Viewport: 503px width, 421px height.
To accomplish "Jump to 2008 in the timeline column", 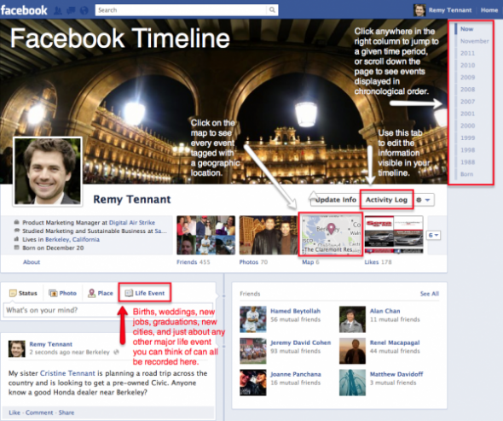I will [x=467, y=90].
